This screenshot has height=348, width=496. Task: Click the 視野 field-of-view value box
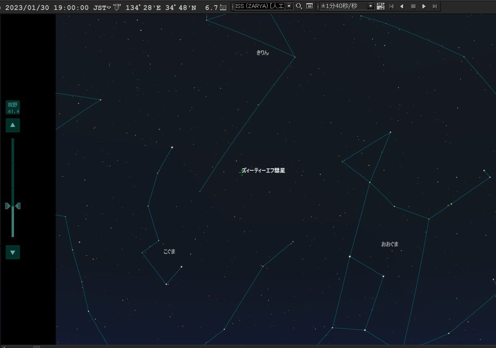point(13,108)
